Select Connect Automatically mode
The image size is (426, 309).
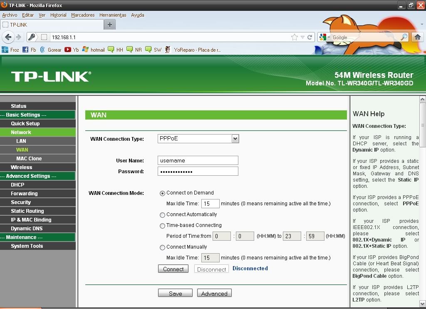coord(162,215)
